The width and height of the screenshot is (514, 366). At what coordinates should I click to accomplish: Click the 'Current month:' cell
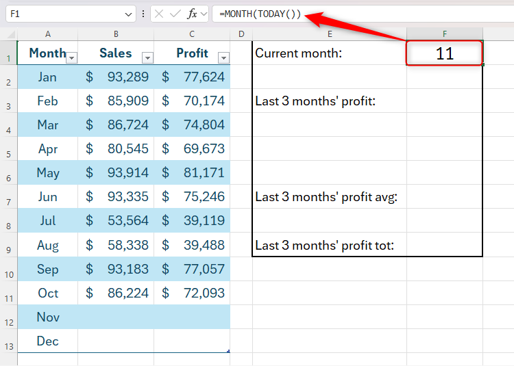tap(330, 53)
